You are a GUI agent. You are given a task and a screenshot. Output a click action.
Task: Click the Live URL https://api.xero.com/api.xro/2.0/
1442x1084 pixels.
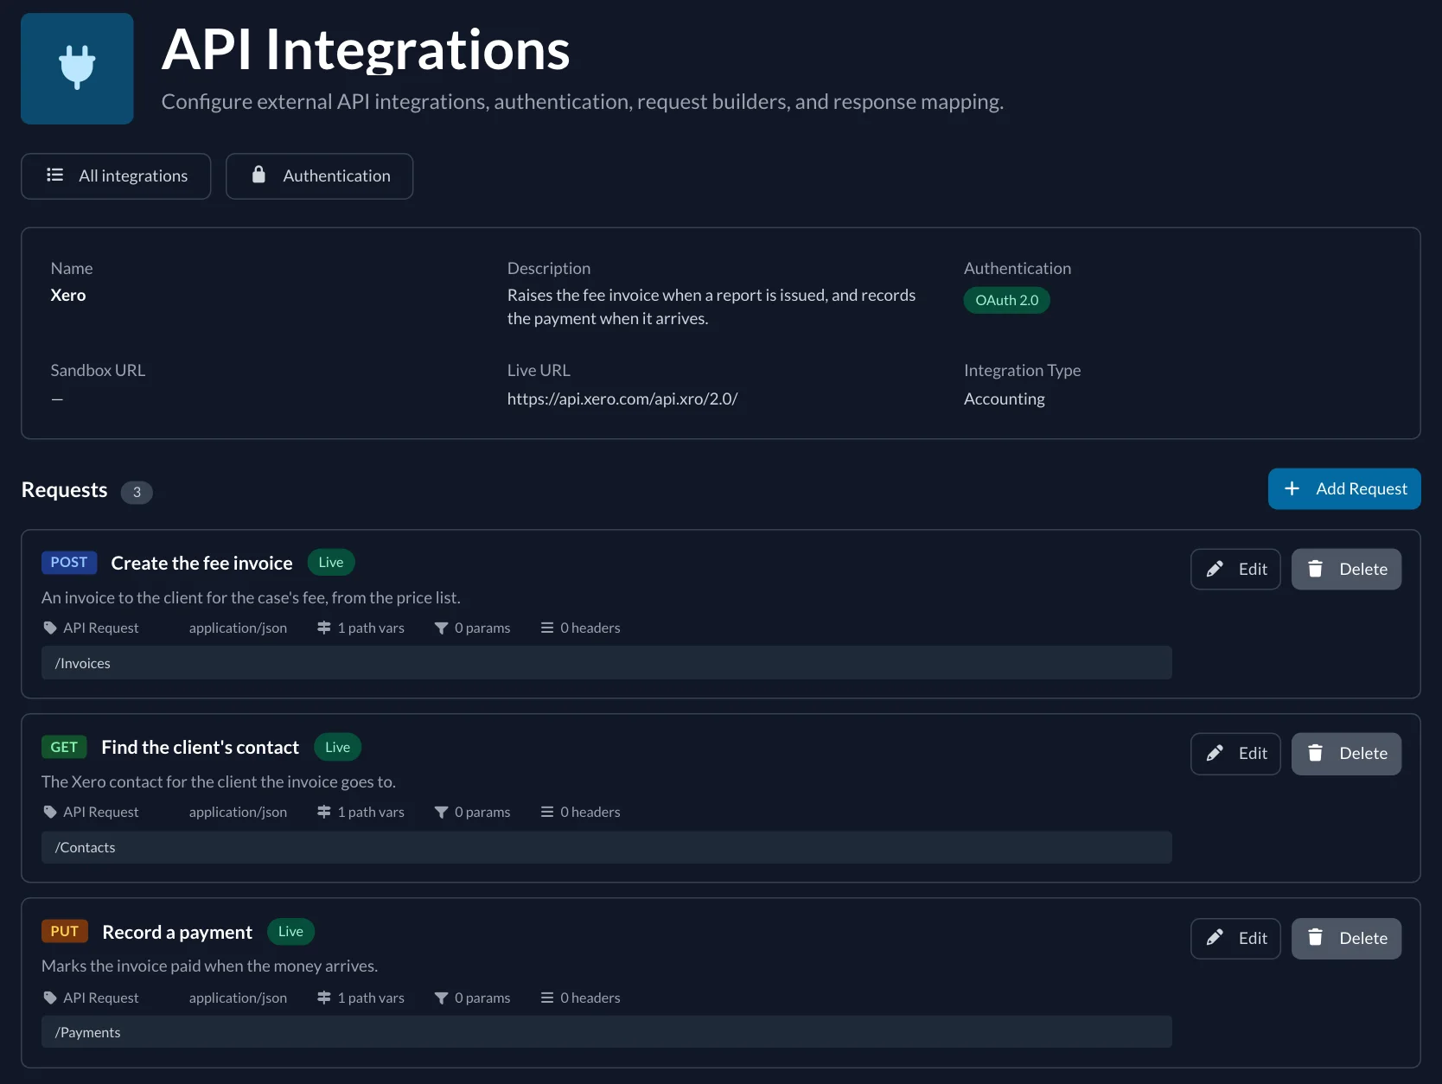pos(622,399)
